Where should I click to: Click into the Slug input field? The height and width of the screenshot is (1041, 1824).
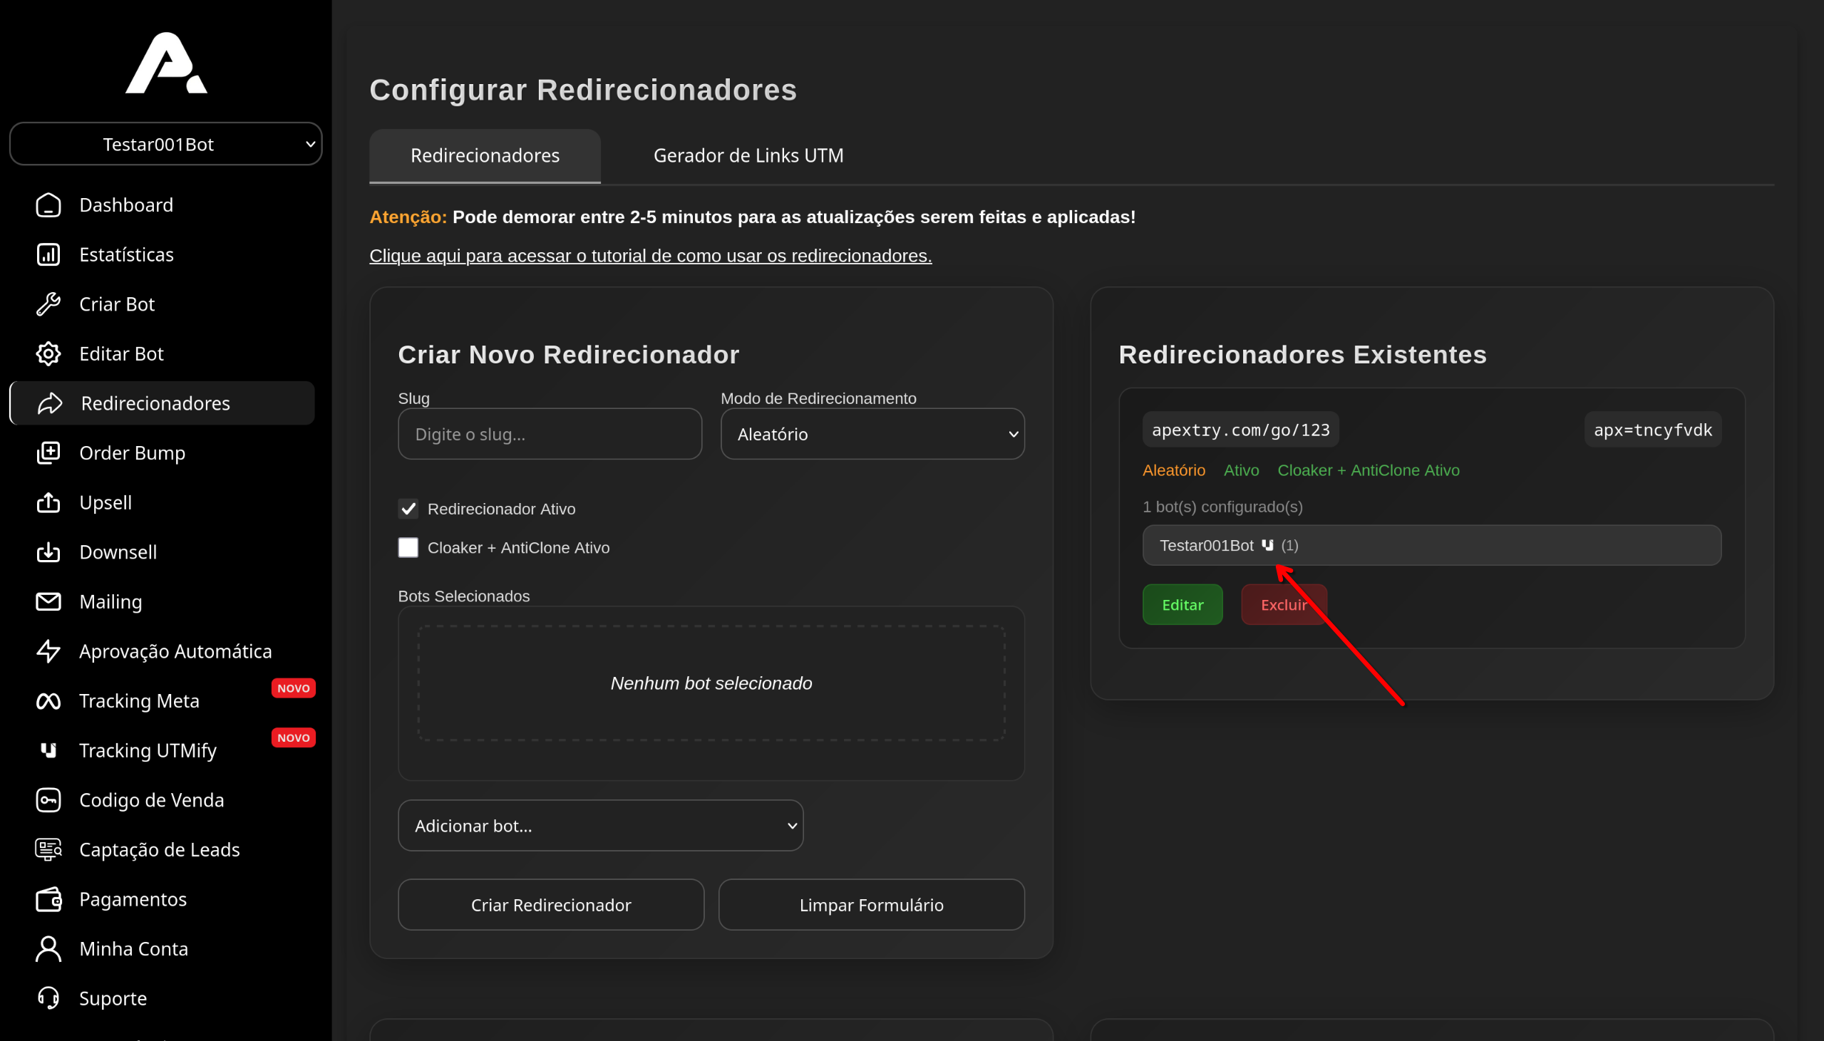tap(550, 434)
